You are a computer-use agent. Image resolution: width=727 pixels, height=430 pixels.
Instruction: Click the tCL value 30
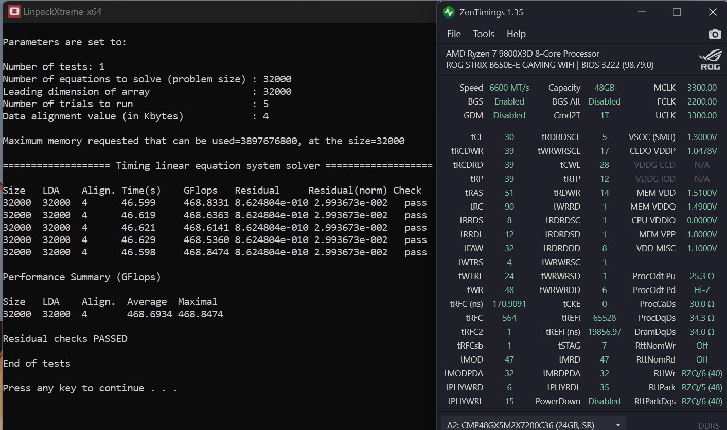pyautogui.click(x=509, y=137)
